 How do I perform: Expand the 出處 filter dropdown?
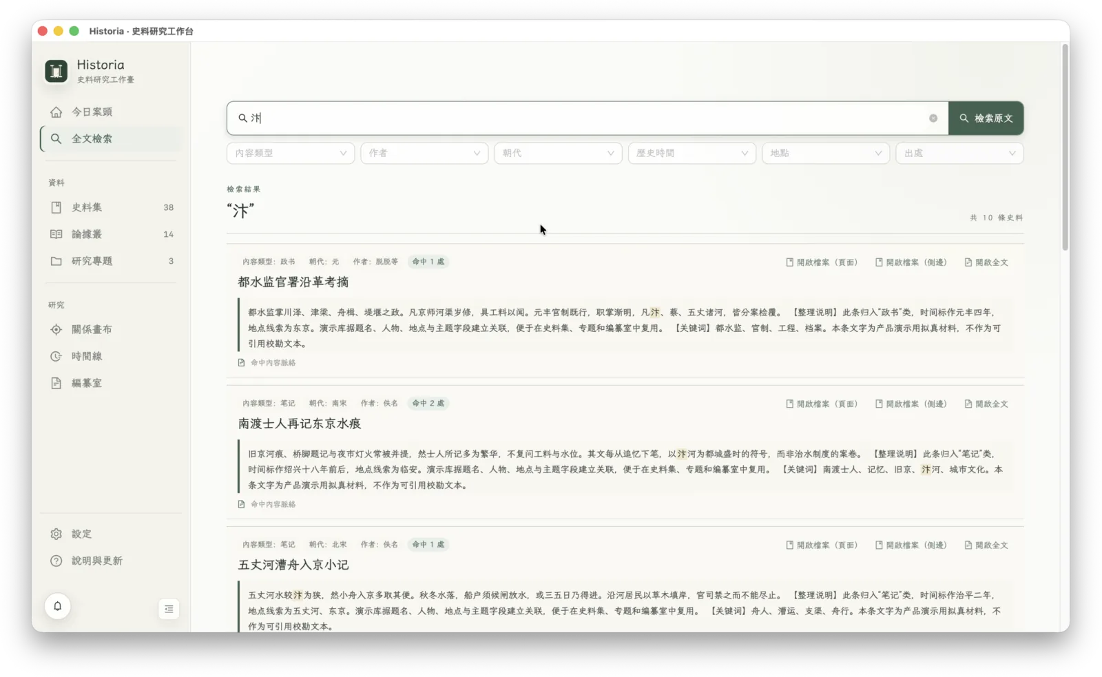[959, 153]
